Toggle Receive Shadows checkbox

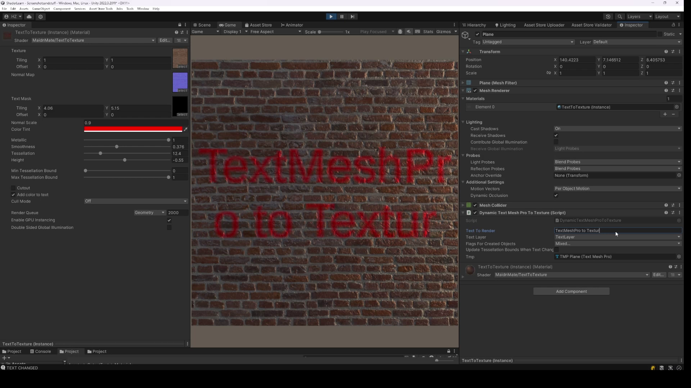click(x=556, y=135)
